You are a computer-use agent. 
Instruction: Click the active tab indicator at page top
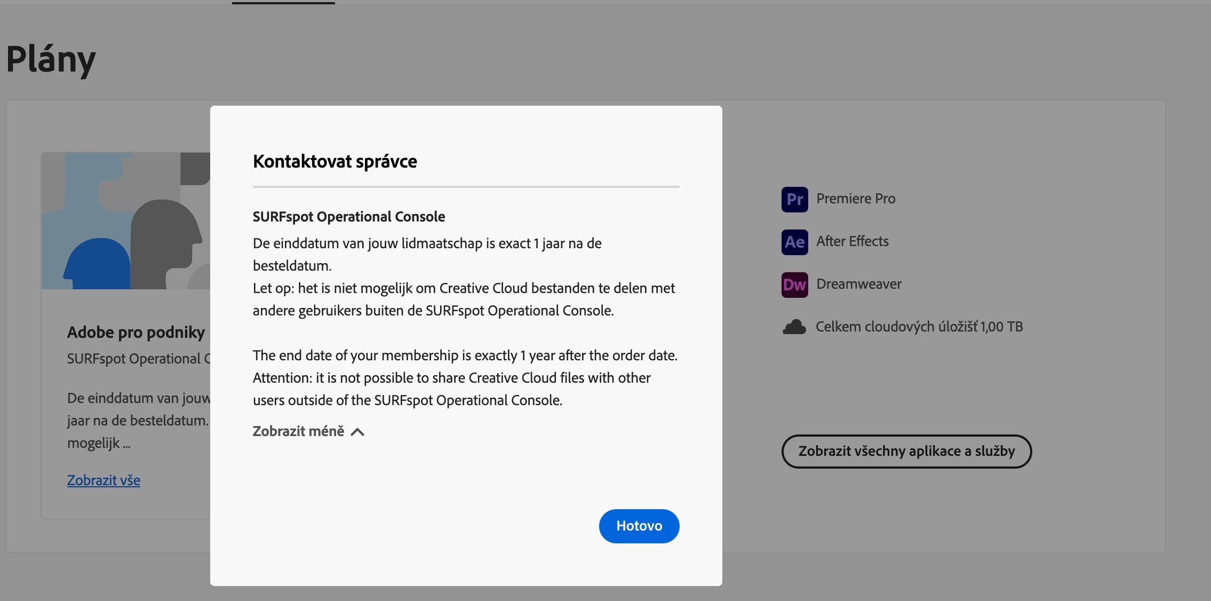pyautogui.click(x=283, y=3)
